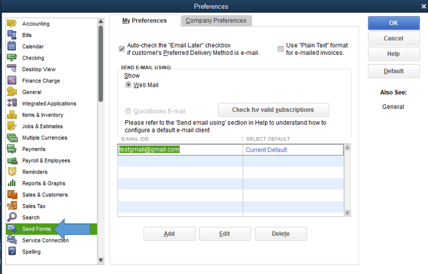Viewport: 428px width, 274px height.
Task: Click the Reminders clock icon
Action: tap(12, 171)
